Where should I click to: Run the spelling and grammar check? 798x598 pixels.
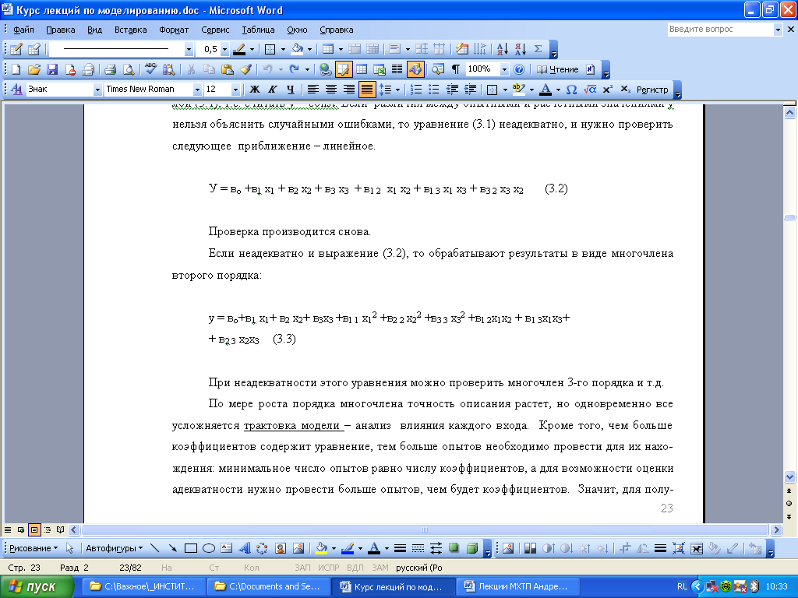point(150,69)
